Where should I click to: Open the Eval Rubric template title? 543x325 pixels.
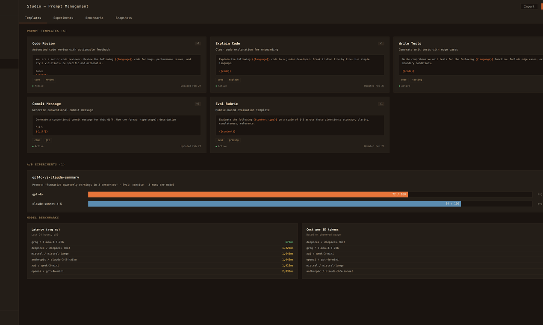click(227, 104)
